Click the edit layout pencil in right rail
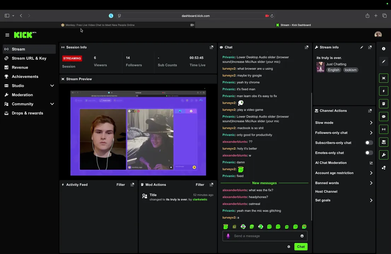Image resolution: width=391 pixels, height=254 pixels. click(384, 61)
